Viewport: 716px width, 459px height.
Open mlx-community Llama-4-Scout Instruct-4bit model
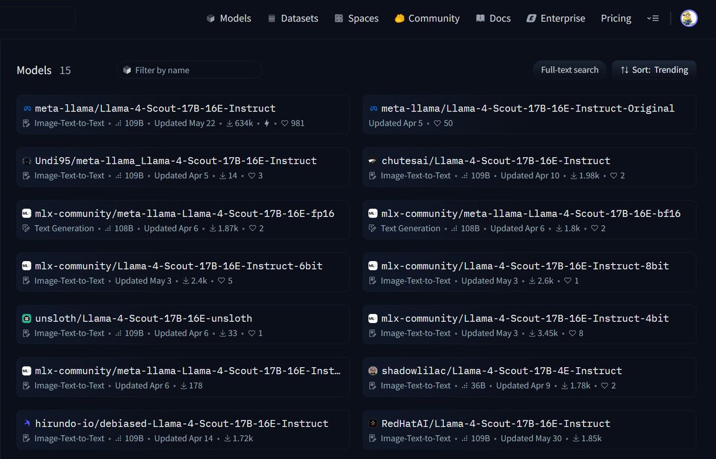coord(529,325)
